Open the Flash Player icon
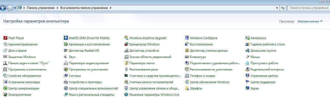This screenshot has height=103, width=330. point(5,38)
